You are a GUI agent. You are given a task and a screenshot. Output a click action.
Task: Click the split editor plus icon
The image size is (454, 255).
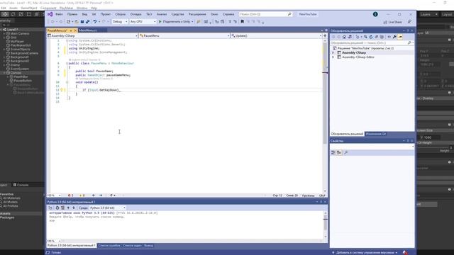point(325,35)
